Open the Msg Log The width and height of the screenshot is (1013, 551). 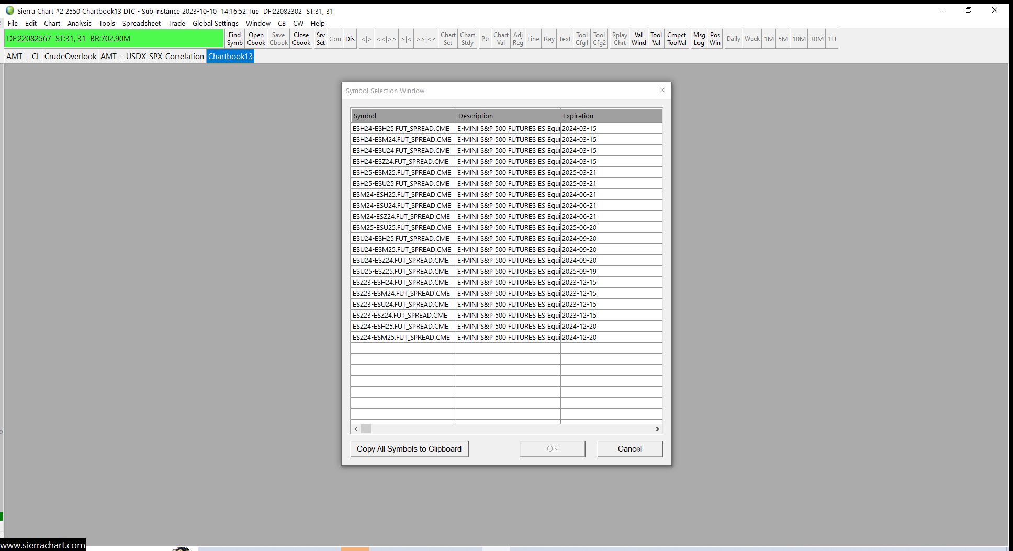click(699, 39)
